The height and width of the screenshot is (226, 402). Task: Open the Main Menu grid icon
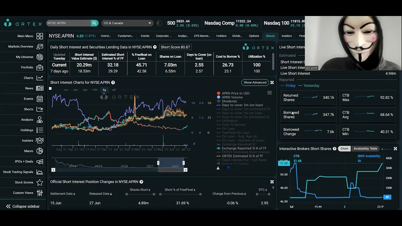[40, 36]
